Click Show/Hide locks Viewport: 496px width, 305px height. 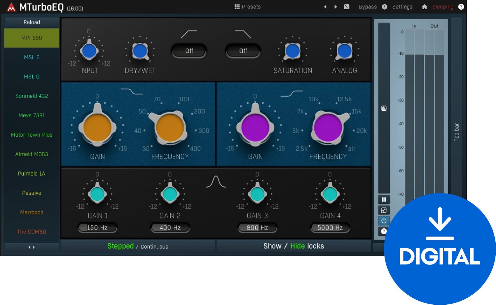click(294, 246)
